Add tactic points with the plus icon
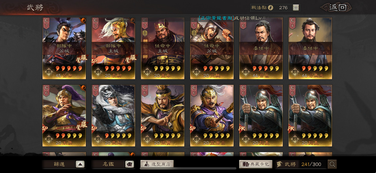The width and height of the screenshot is (376, 173). 296,7
